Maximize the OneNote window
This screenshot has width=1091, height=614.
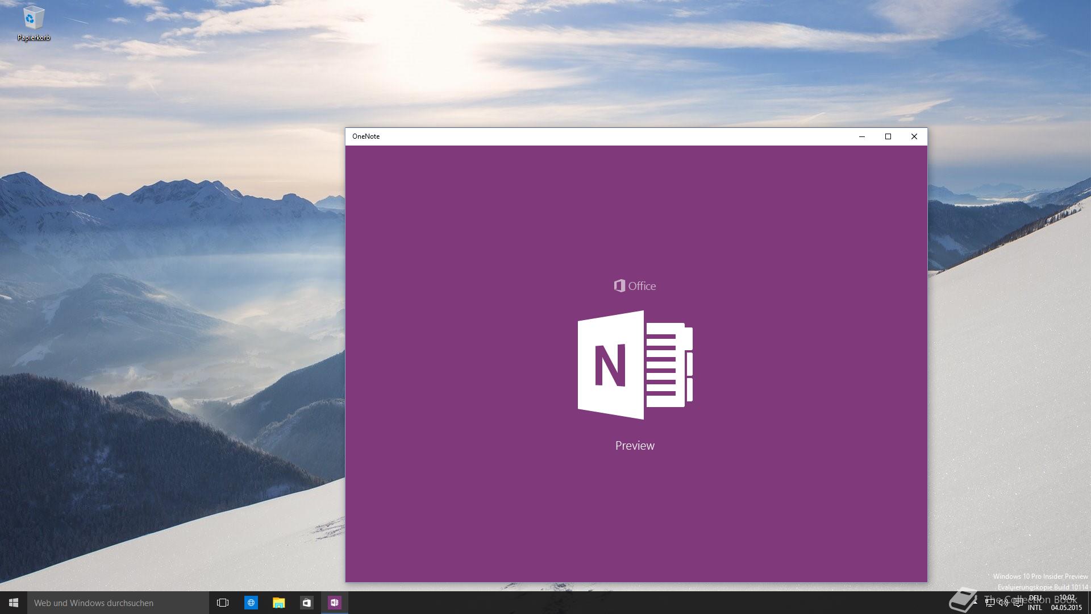point(888,136)
